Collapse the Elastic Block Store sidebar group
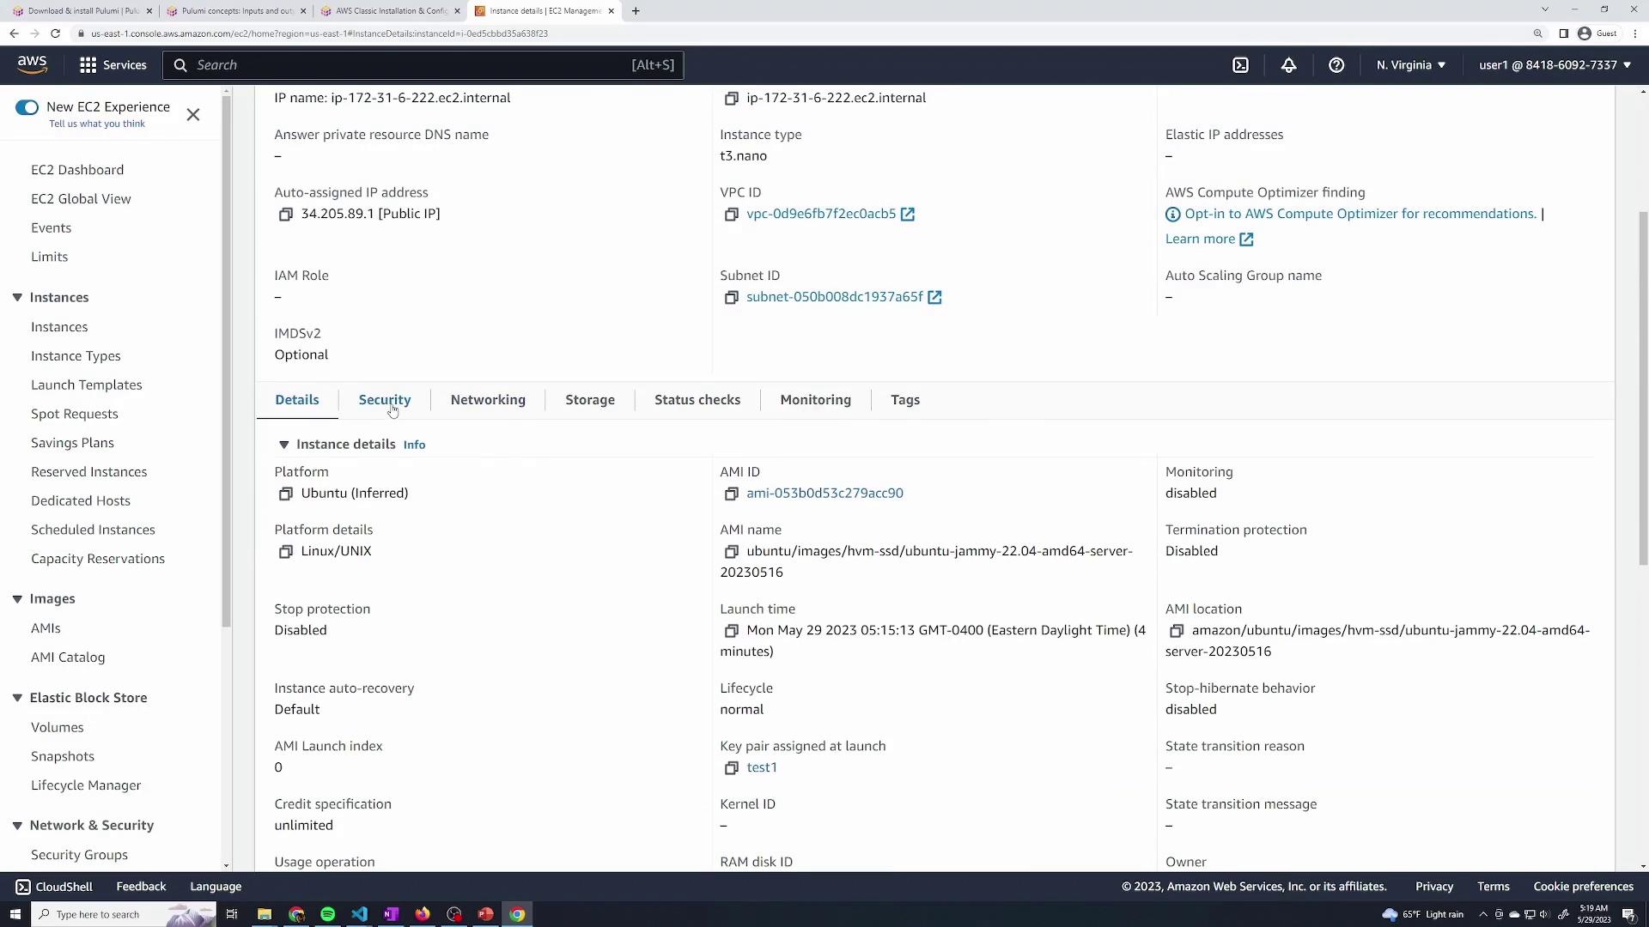 (x=17, y=698)
